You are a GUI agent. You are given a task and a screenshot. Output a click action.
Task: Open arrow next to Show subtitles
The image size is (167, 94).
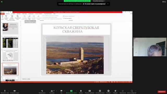[94, 91]
